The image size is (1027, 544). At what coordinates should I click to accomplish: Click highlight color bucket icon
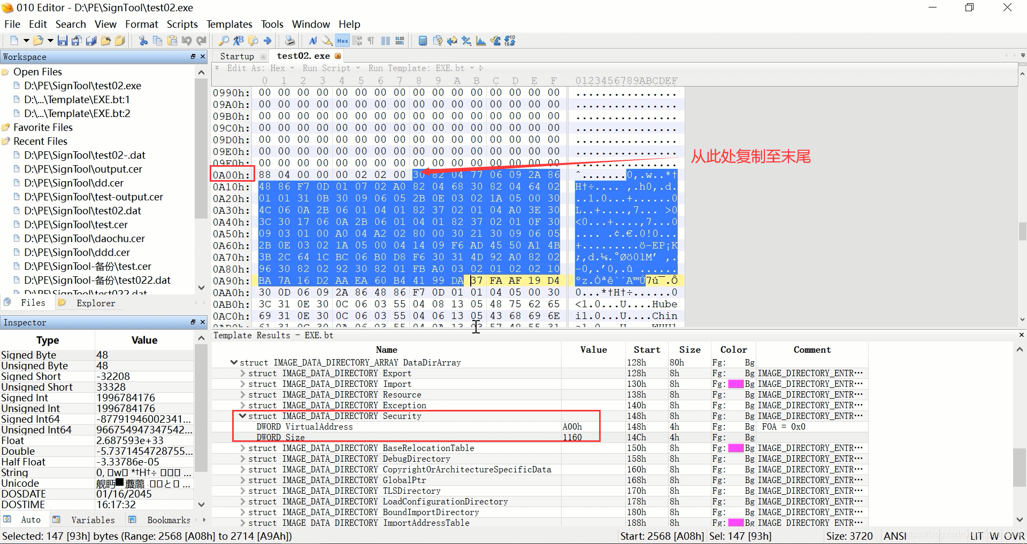[x=327, y=41]
